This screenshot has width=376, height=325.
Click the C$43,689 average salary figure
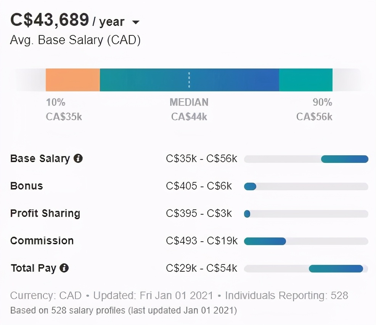click(x=50, y=20)
